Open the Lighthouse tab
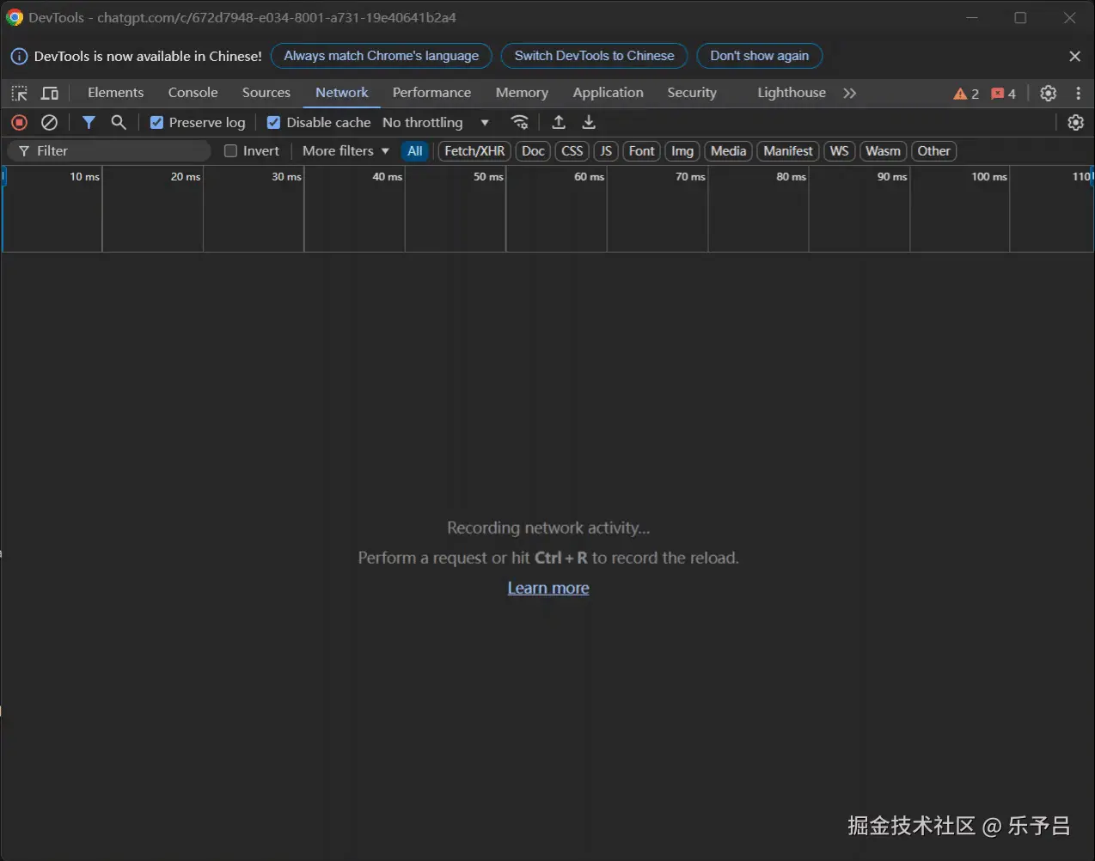 pos(792,93)
